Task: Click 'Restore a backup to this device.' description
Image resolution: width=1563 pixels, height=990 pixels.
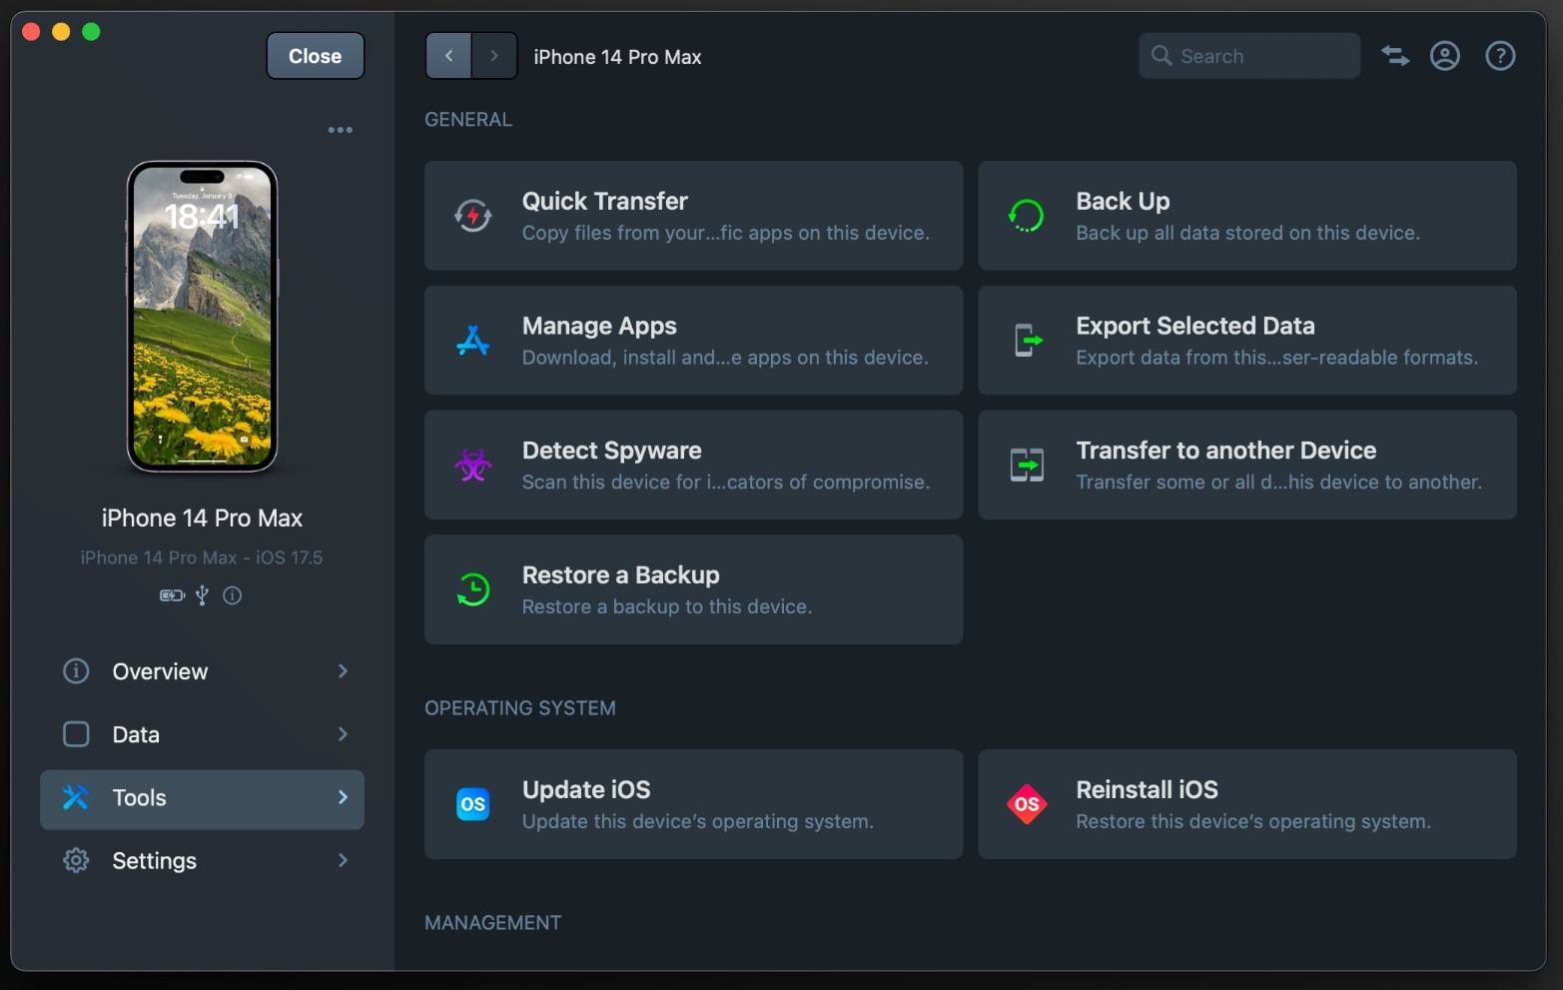Action: 667,606
